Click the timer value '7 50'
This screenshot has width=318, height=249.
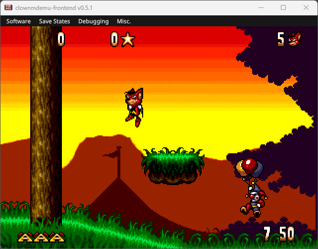point(279,234)
